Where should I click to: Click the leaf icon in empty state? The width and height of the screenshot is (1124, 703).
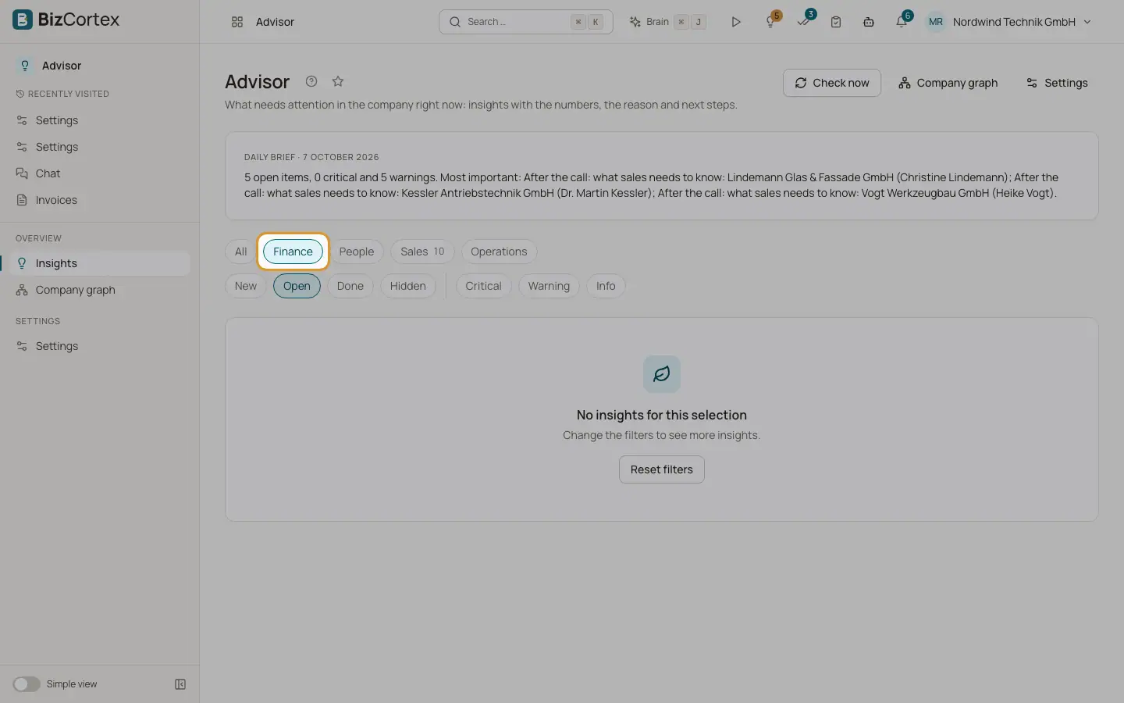(662, 374)
